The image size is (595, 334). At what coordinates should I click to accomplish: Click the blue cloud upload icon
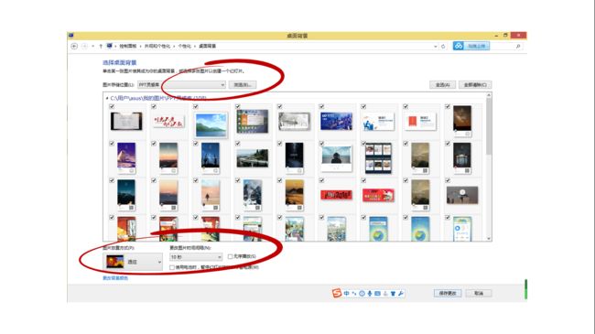click(x=459, y=46)
